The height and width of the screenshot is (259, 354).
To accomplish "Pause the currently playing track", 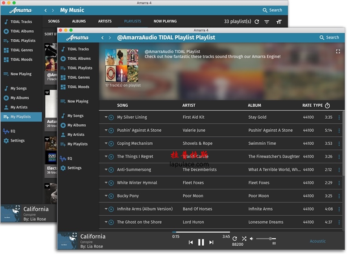I will coord(201,242).
